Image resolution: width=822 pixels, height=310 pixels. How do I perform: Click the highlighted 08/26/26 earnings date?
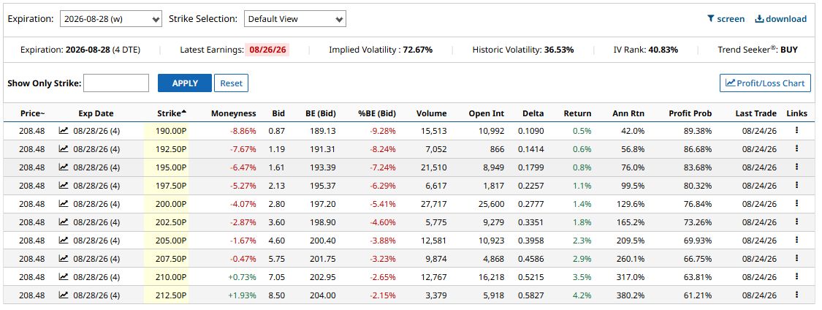tap(267, 50)
